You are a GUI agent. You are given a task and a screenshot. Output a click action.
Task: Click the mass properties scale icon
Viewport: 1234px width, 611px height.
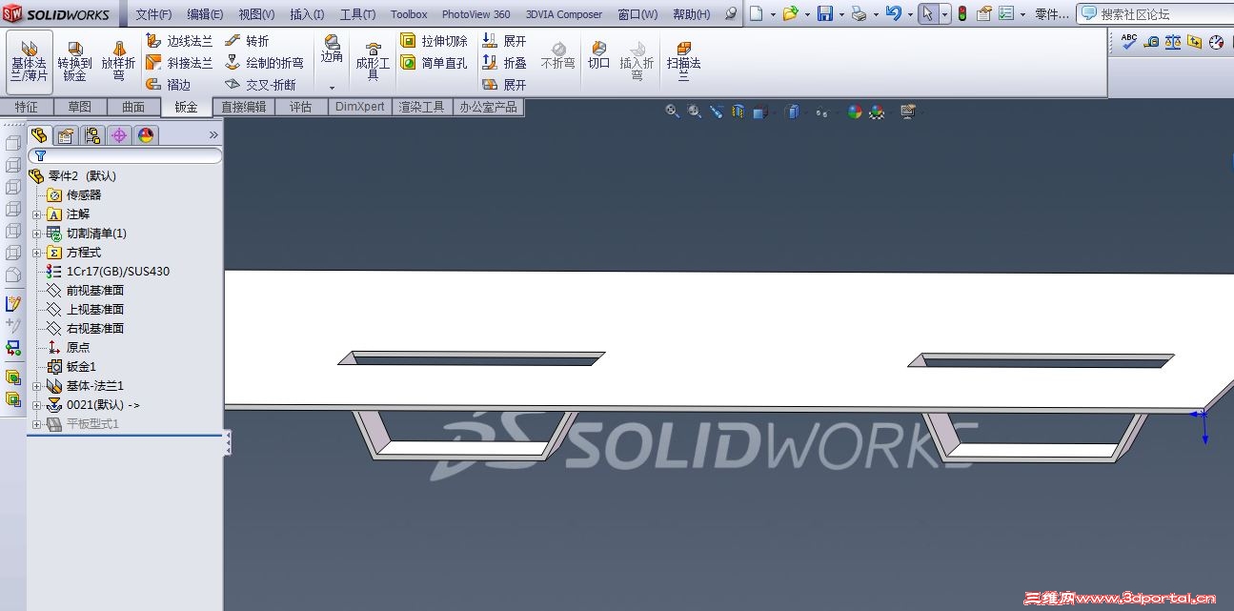tap(1172, 42)
